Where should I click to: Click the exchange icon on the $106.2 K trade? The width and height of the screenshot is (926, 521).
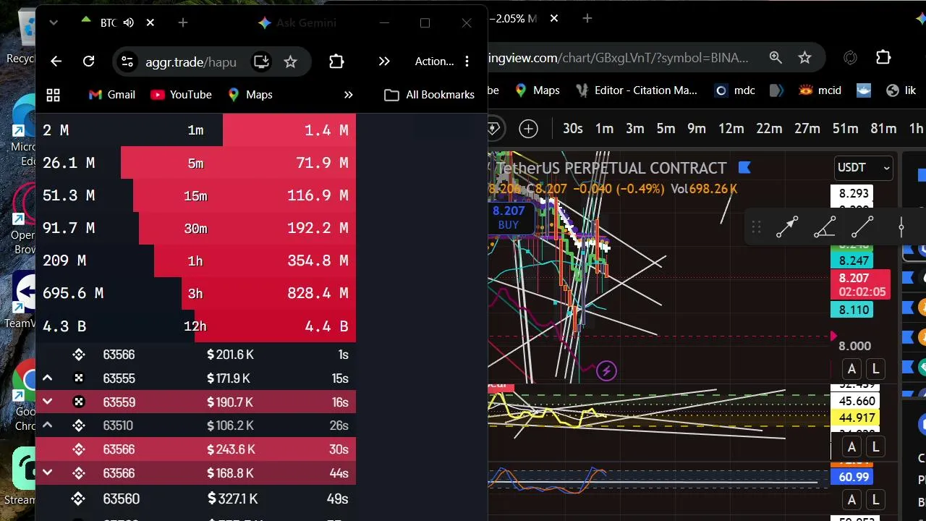point(79,425)
